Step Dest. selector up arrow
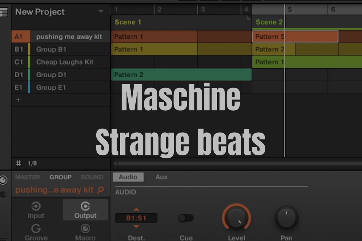 coord(136,209)
